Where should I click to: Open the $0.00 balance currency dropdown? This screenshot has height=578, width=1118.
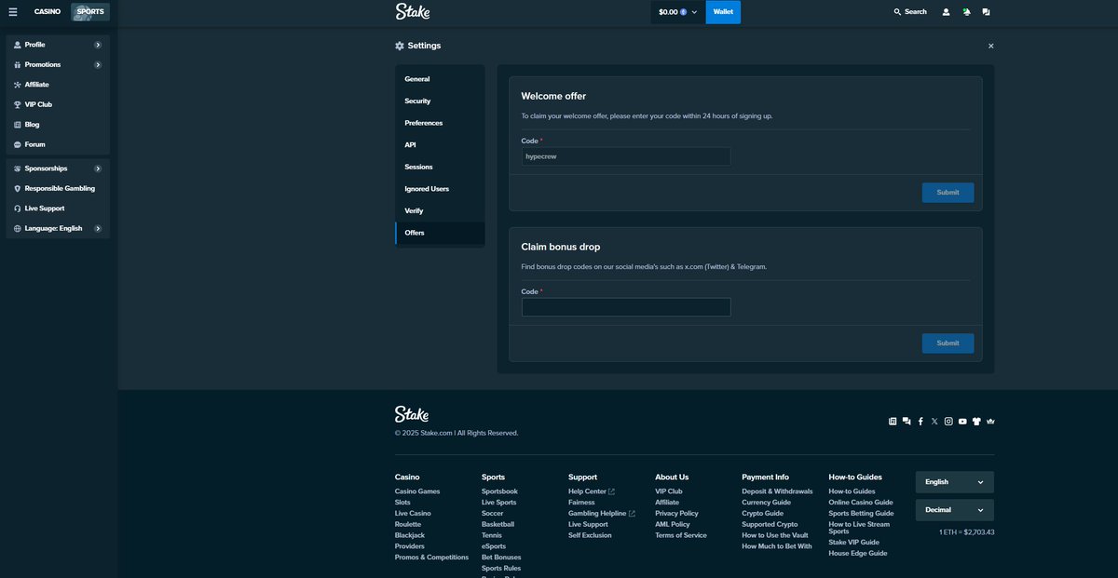point(677,12)
